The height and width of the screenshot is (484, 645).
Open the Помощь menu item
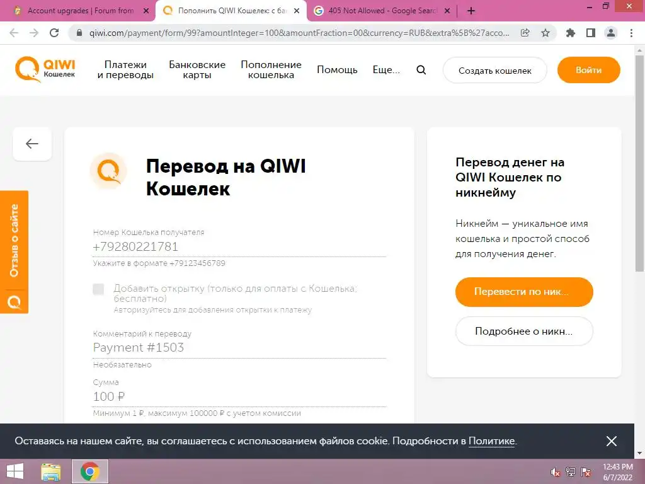(337, 70)
